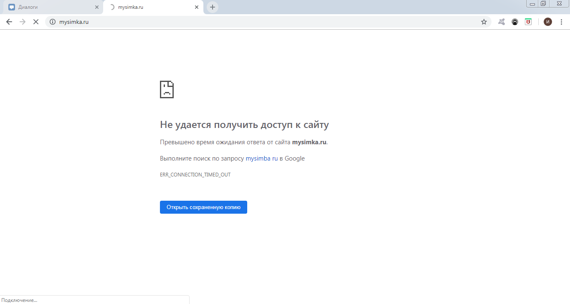
Task: Follow the mysimba ru search link
Action: point(261,158)
